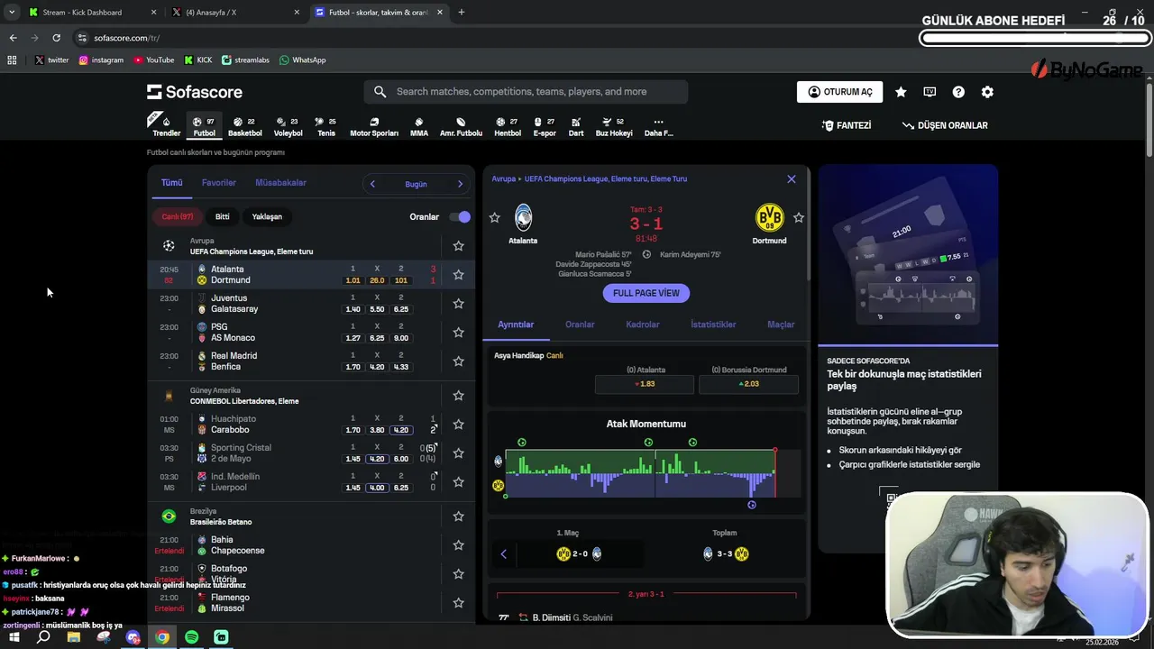Select the Basketbol sport icon
Viewport: 1154px width, 649px height.
click(x=244, y=126)
